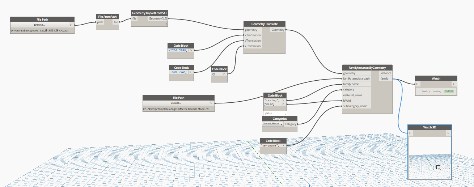Select the File.FromPath node title
The height and width of the screenshot is (187, 474).
point(107,16)
